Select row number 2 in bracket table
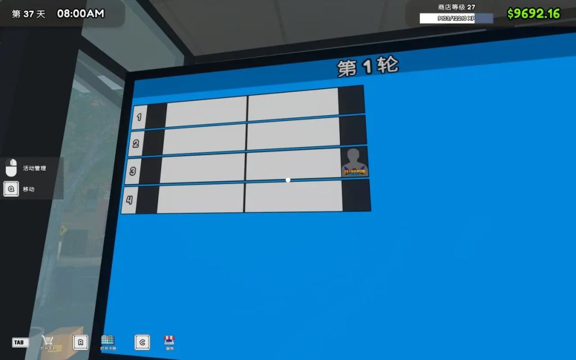This screenshot has height=360, width=576. (136, 143)
